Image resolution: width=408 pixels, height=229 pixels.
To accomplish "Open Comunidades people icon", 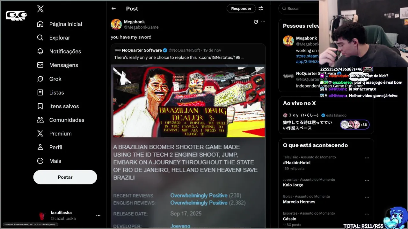I will tap(40, 120).
